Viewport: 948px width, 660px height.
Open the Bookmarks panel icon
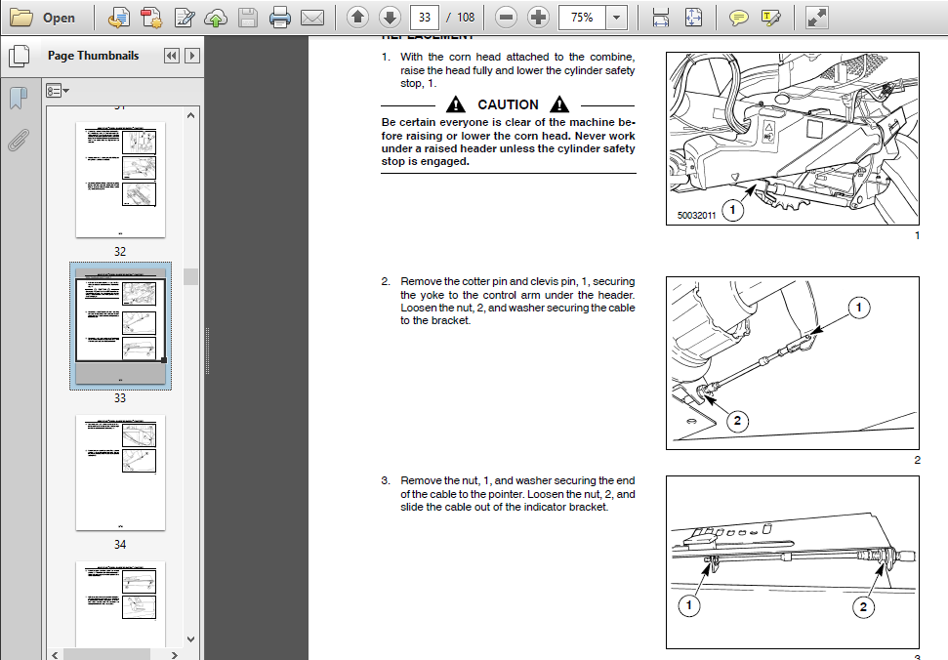point(19,98)
